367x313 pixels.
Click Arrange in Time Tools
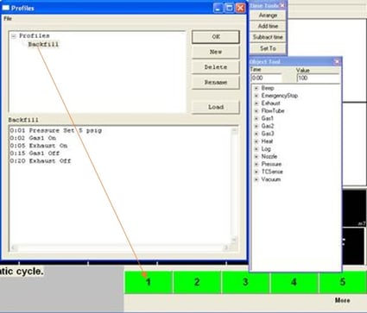(268, 16)
